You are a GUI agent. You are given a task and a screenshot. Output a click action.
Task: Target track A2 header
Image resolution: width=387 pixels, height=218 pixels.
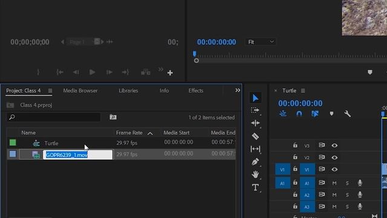pos(307,195)
